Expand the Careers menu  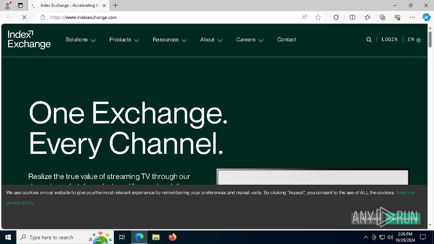(250, 40)
